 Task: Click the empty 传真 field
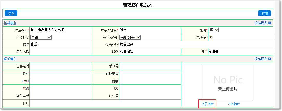61,73
